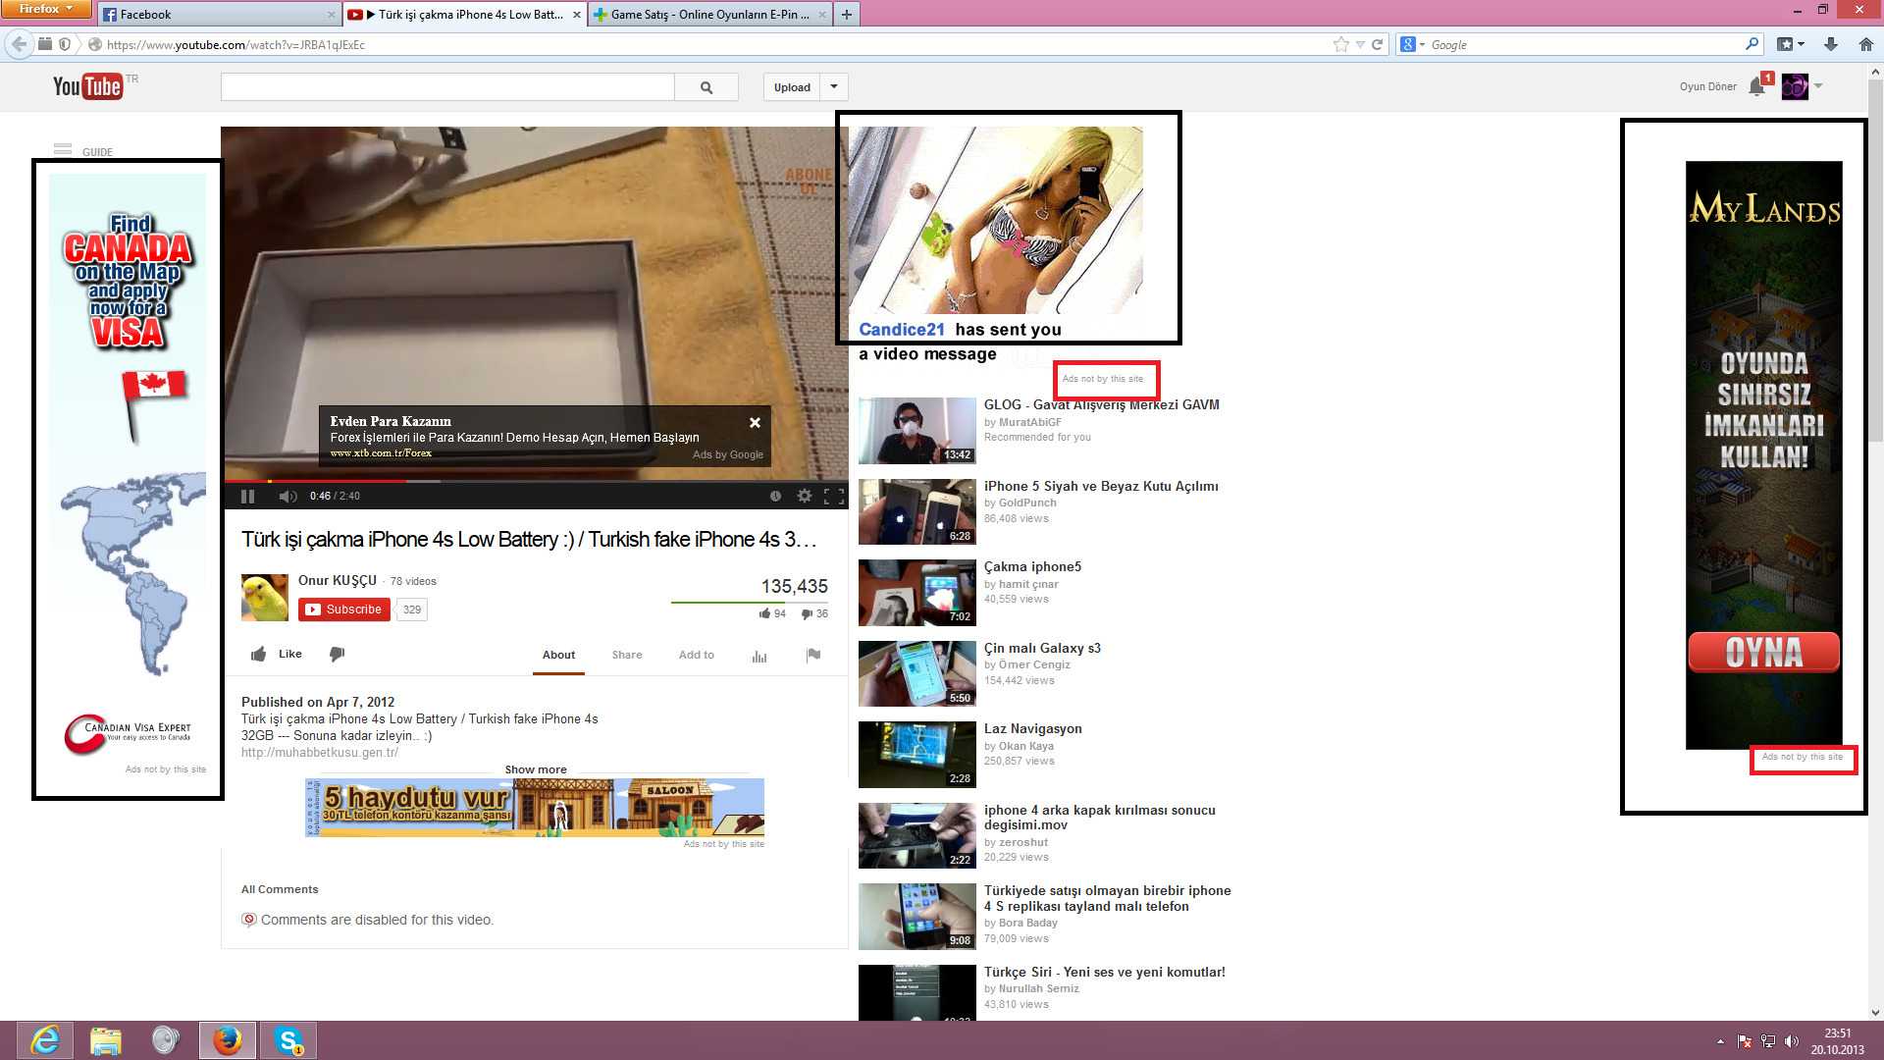Screen dimensions: 1884x1060
Task: Open the Çin malı Galaxy s3 thumbnail
Action: click(916, 674)
